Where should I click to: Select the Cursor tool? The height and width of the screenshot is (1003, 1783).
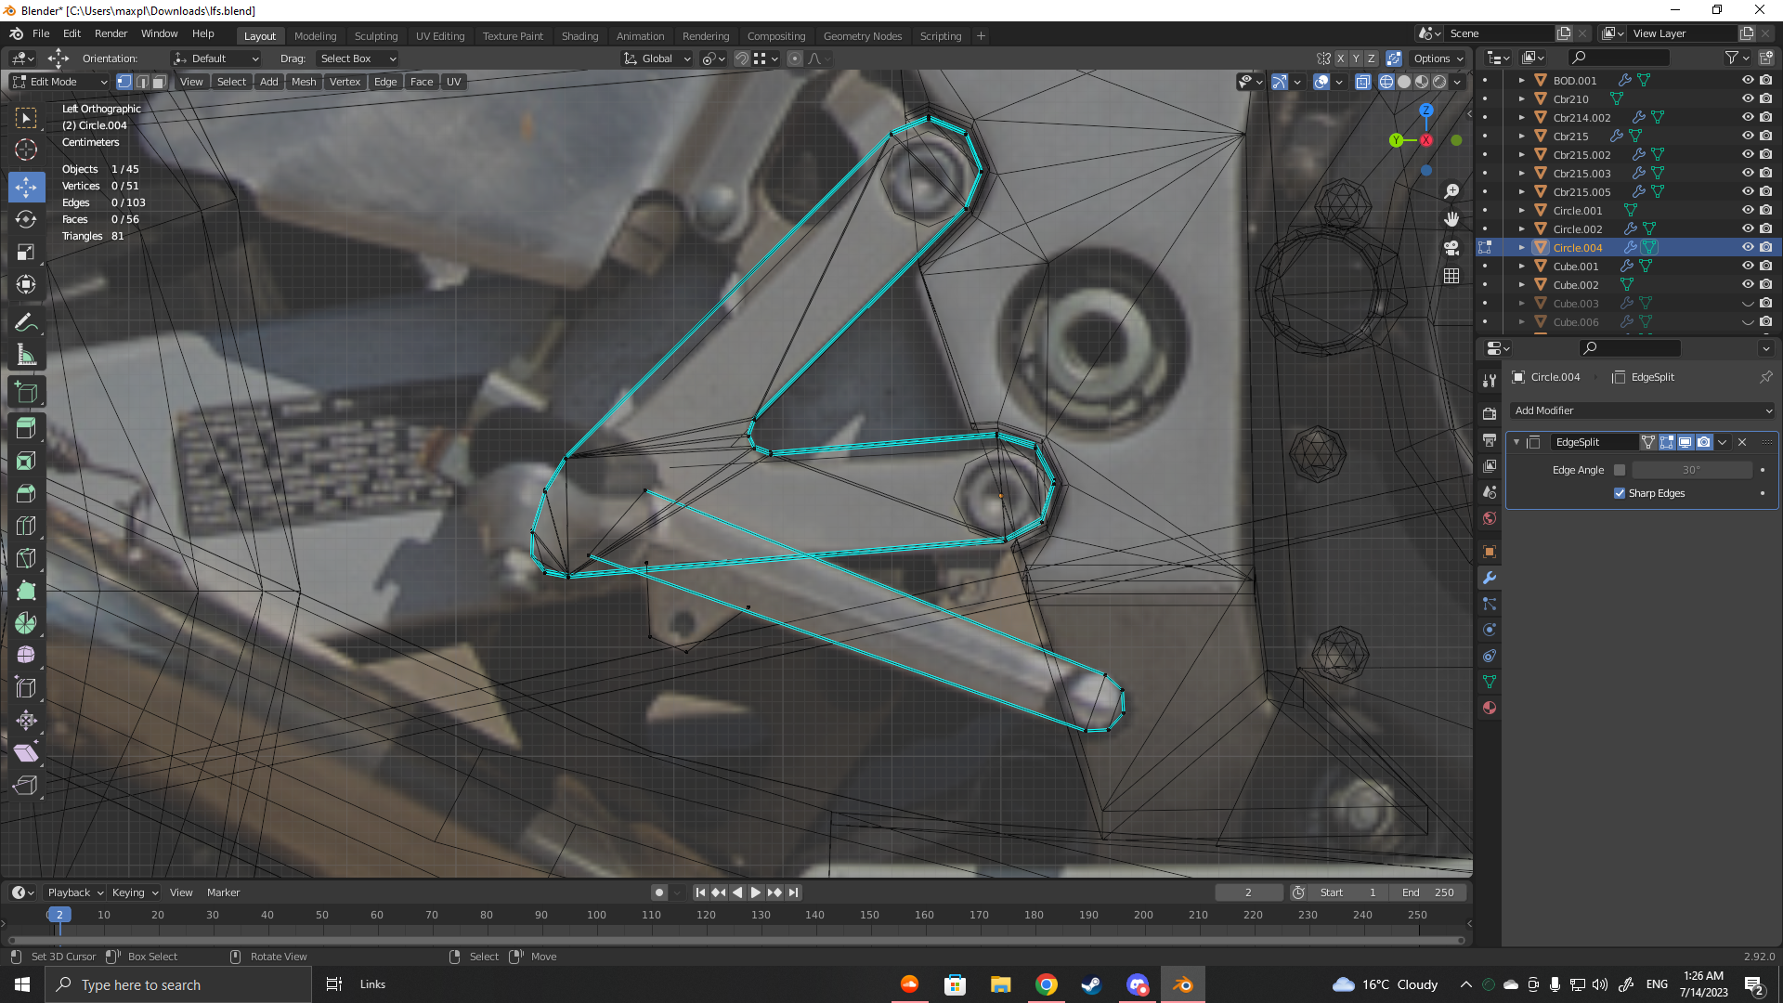coord(26,150)
